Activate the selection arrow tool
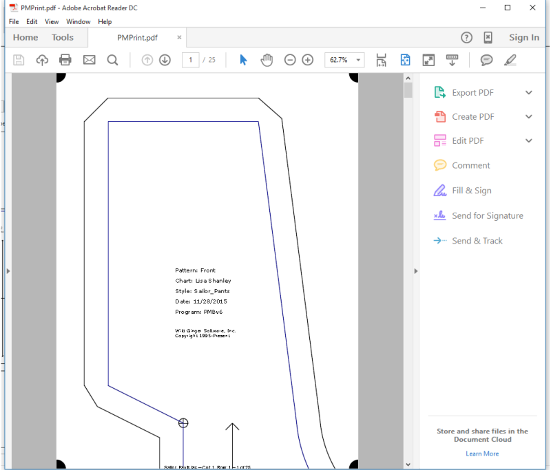 pos(243,60)
